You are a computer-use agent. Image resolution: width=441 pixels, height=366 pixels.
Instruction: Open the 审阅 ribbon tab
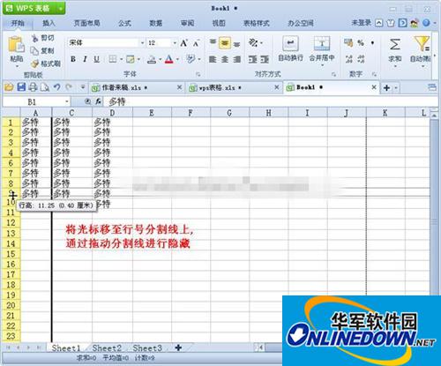(x=187, y=23)
